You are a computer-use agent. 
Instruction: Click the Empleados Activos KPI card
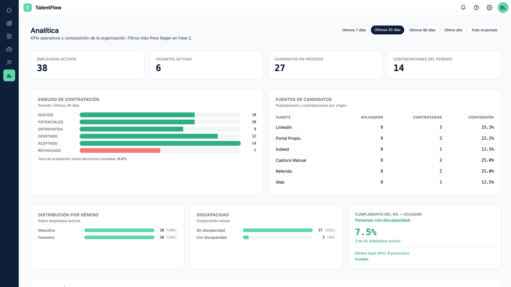click(x=88, y=65)
